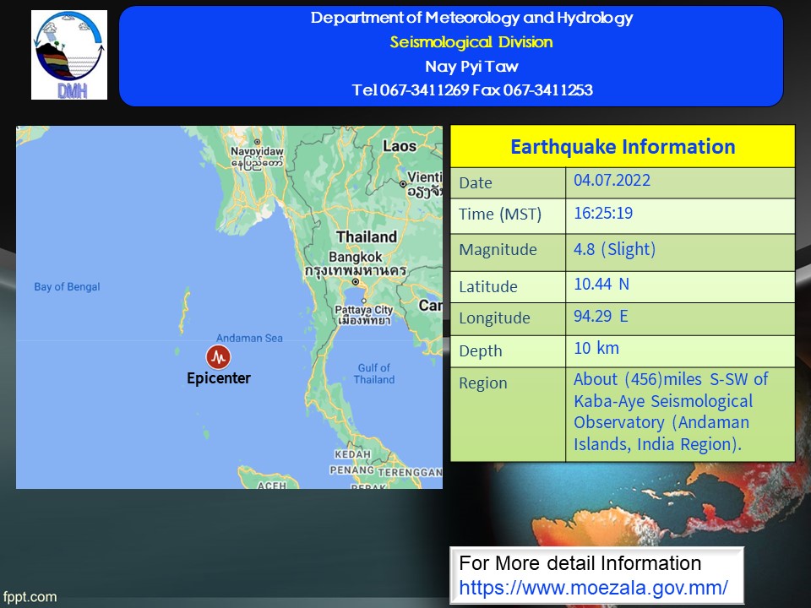
Task: Click the Tel and Fax number line
Action: (472, 90)
